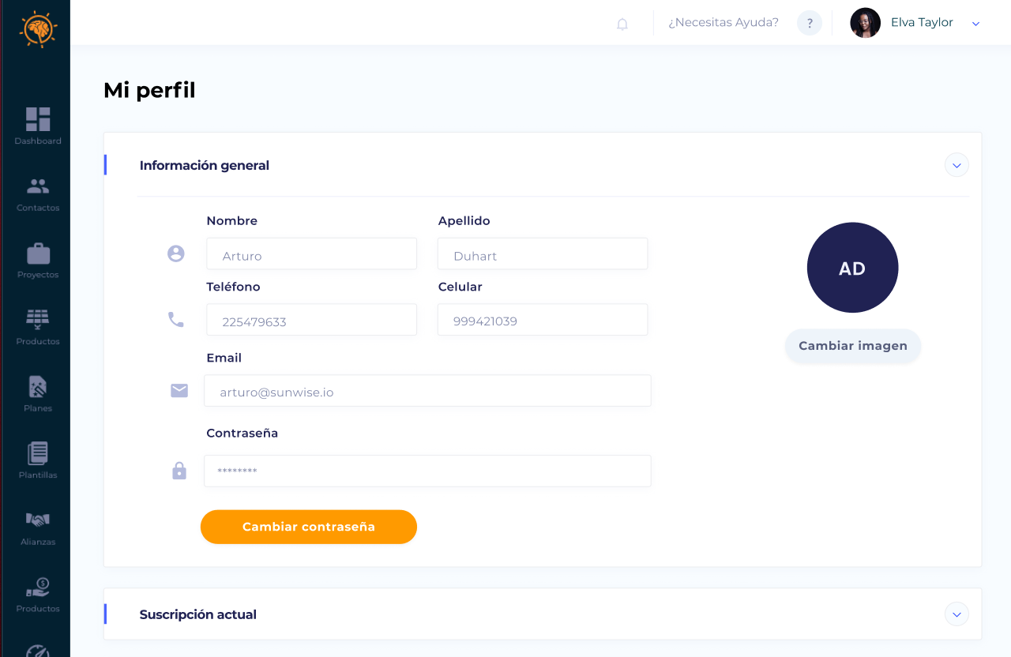The width and height of the screenshot is (1011, 657).
Task: Focus the Email input field
Action: pyautogui.click(x=427, y=391)
